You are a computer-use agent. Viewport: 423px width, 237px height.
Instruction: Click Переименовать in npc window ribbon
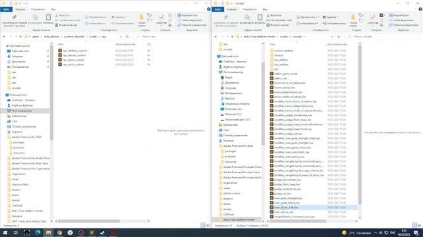coord(122,24)
